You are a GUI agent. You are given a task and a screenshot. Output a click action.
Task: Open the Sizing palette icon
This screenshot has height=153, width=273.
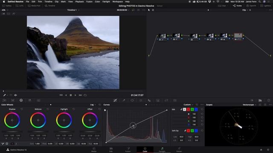[166, 100]
